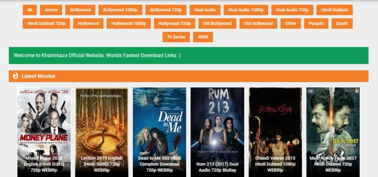Click the flame icon beside Latest Movies

coord(16,76)
